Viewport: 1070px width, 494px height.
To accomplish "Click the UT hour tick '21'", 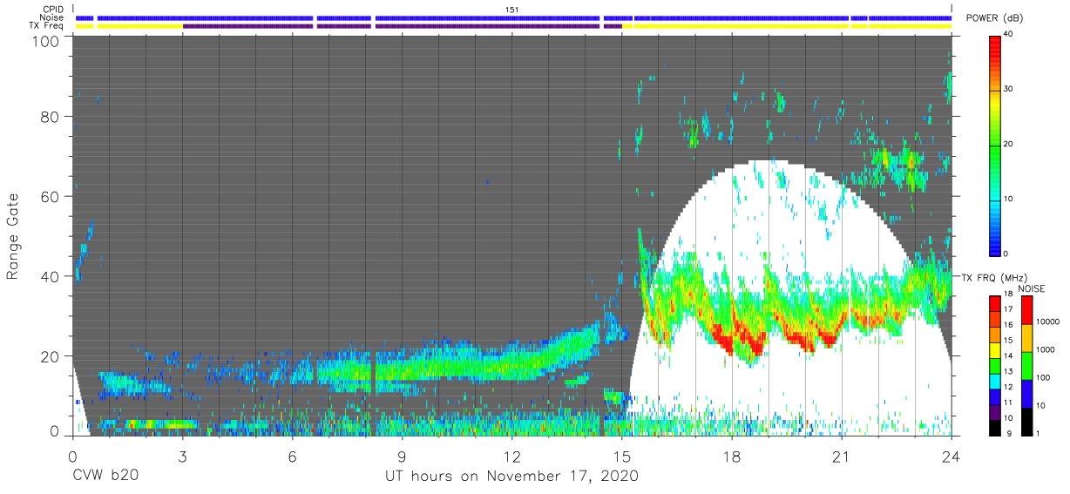I will 841,456.
